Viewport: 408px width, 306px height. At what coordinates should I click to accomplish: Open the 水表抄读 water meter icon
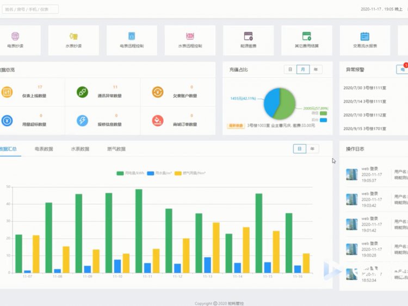(73, 36)
